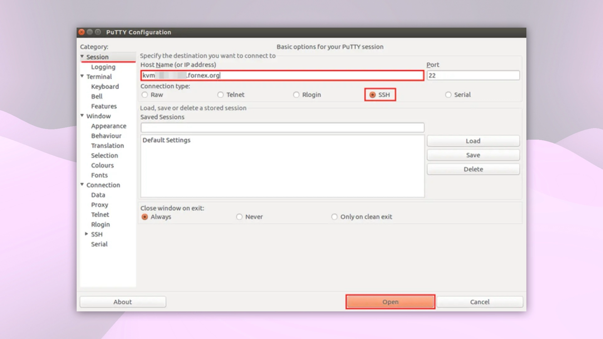Click the Port number field
The height and width of the screenshot is (339, 603).
[473, 76]
